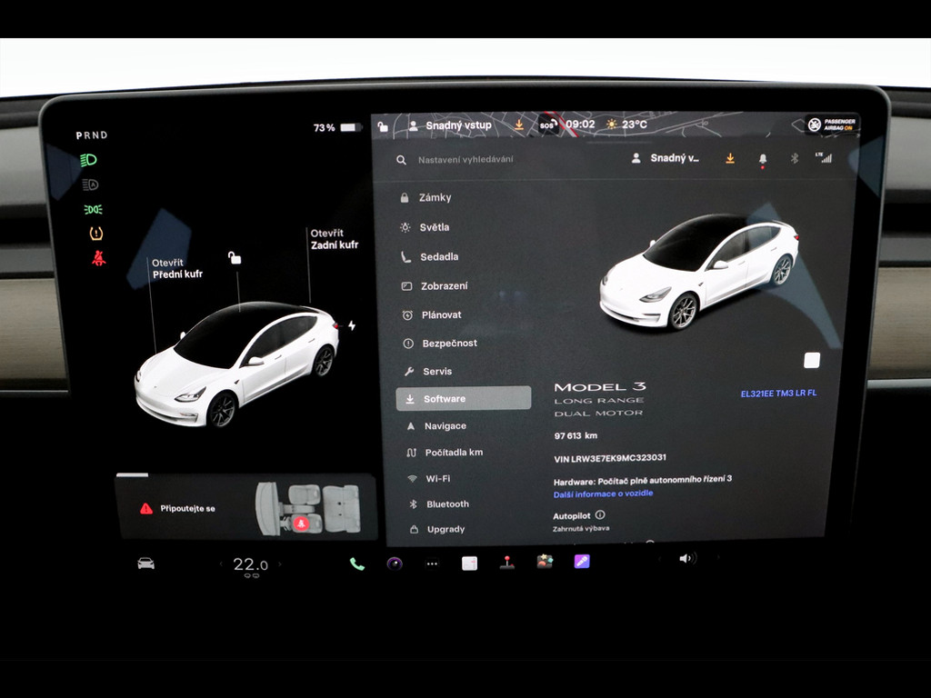Toggle the padlock above the car
The image size is (931, 698).
pos(235,258)
